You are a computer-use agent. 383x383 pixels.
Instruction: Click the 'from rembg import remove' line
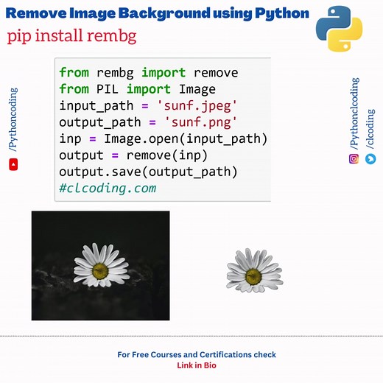pyautogui.click(x=149, y=73)
